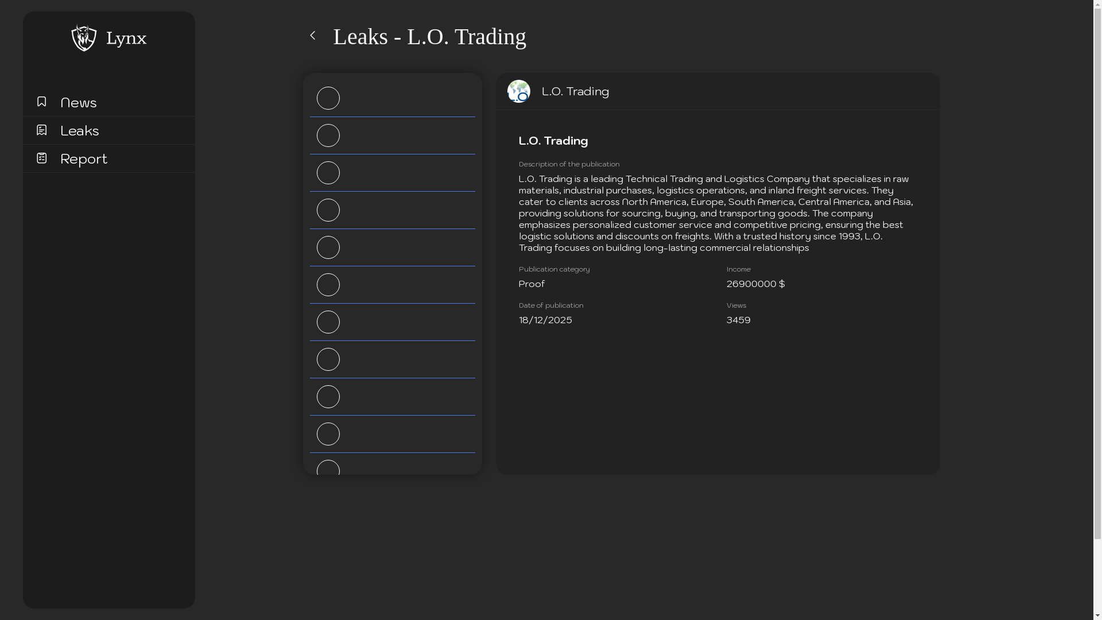Click the L.O. Trading globe avatar
Image resolution: width=1102 pixels, height=620 pixels.
[518, 91]
